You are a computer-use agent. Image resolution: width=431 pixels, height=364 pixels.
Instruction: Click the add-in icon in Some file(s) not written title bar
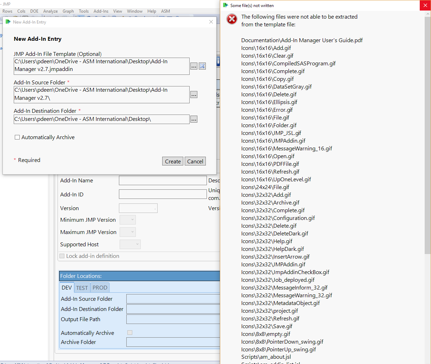[x=225, y=5]
